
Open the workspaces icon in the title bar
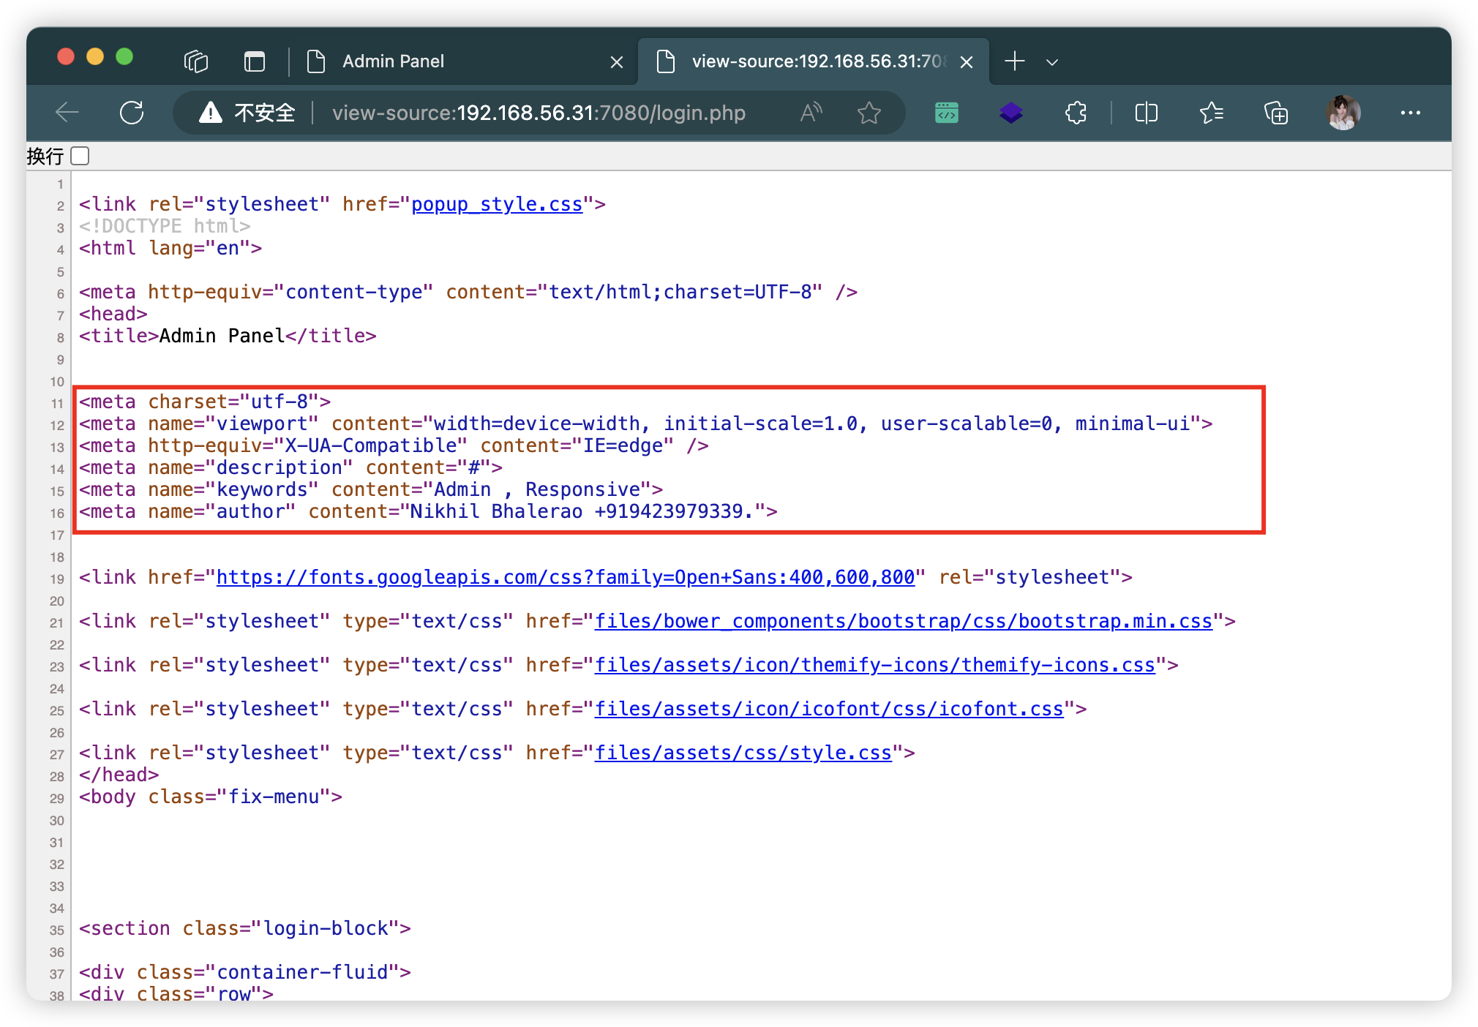[x=196, y=61]
